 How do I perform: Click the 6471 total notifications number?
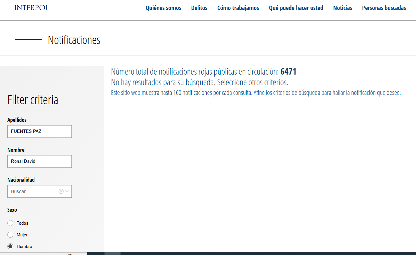288,72
